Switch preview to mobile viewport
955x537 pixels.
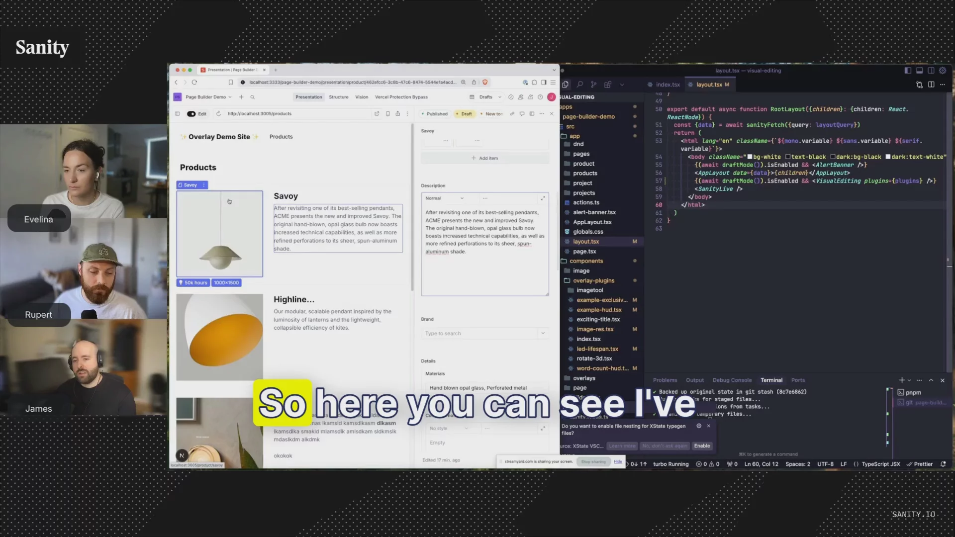click(x=387, y=114)
